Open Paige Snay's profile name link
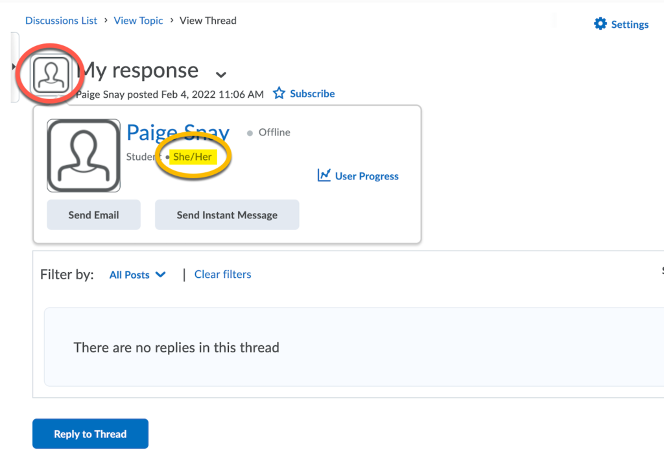 (178, 132)
